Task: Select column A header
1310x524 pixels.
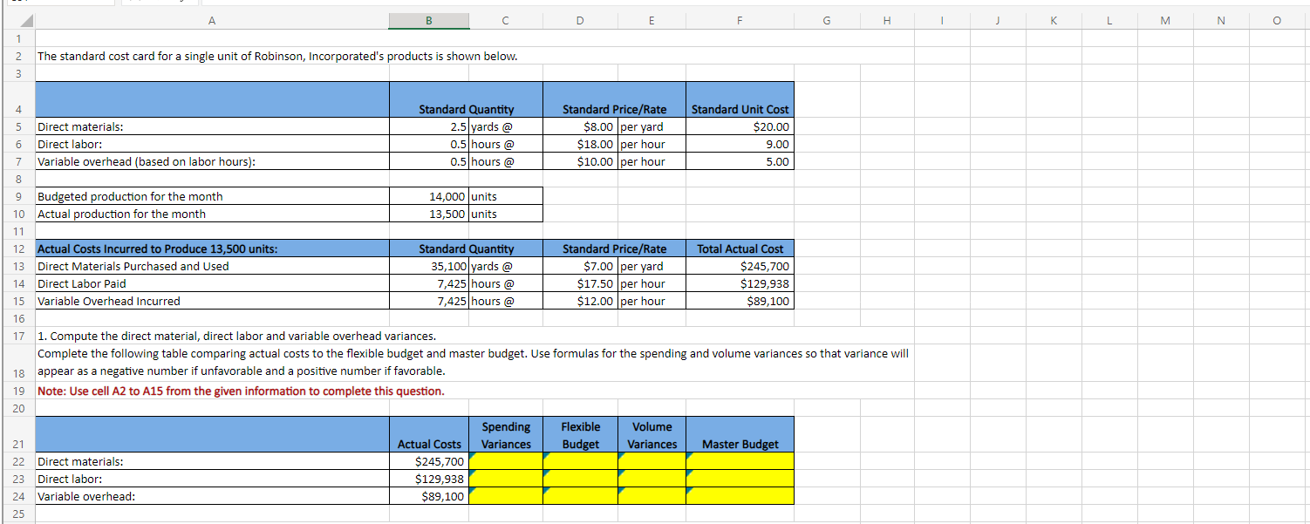Action: click(211, 19)
